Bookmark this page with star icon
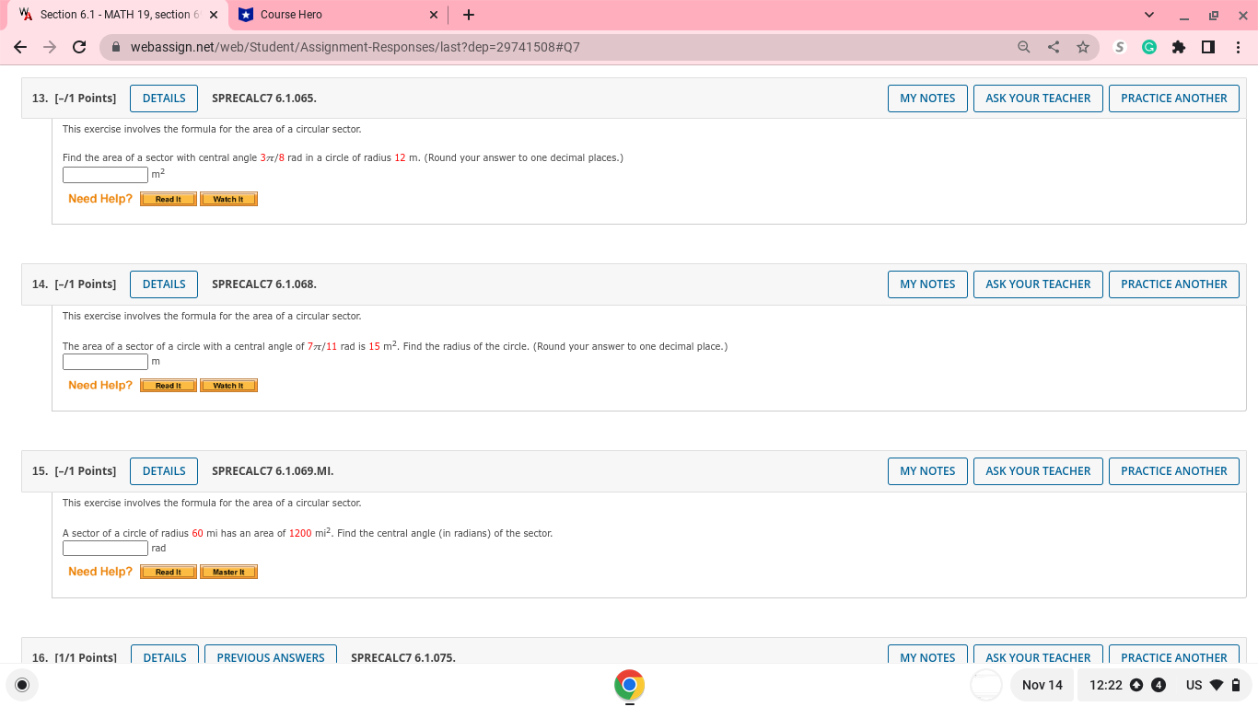This screenshot has height=707, width=1258. (x=1083, y=47)
